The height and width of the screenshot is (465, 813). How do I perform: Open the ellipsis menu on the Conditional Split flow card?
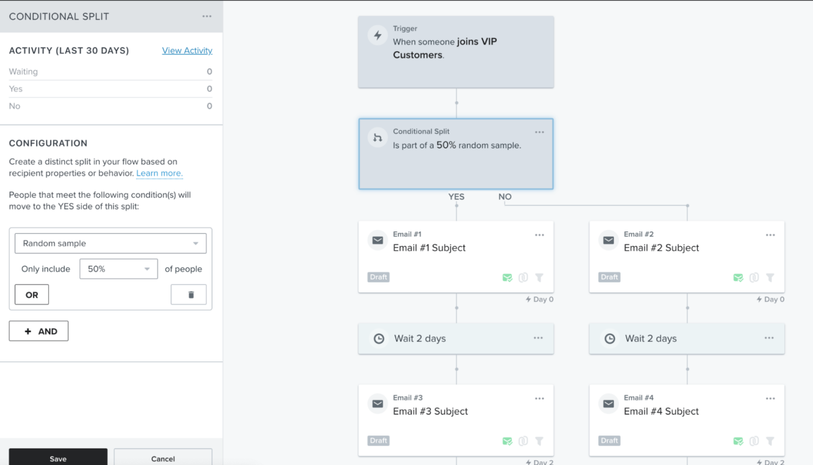(x=539, y=132)
